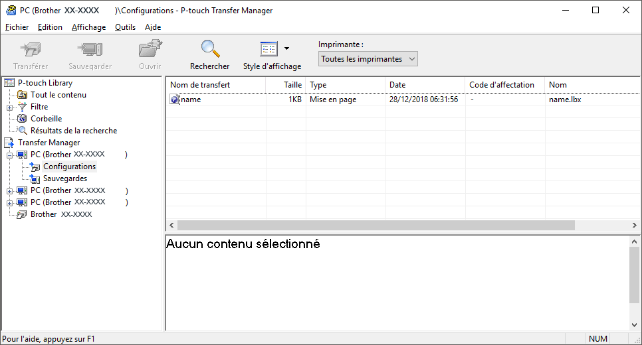Sort by Nom de transfert column

tap(216, 85)
